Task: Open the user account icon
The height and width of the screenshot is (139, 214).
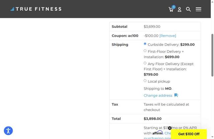Action: [180, 10]
